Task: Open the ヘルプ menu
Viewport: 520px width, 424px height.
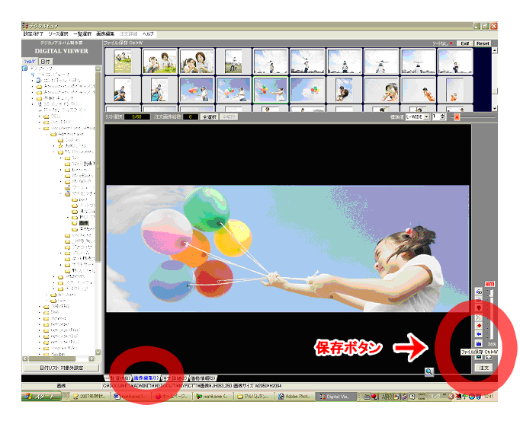Action: pos(148,33)
